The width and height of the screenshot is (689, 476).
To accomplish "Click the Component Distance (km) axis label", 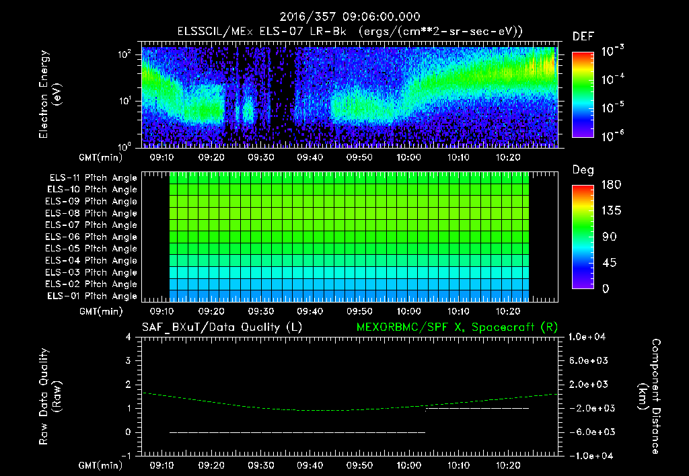I will (649, 397).
